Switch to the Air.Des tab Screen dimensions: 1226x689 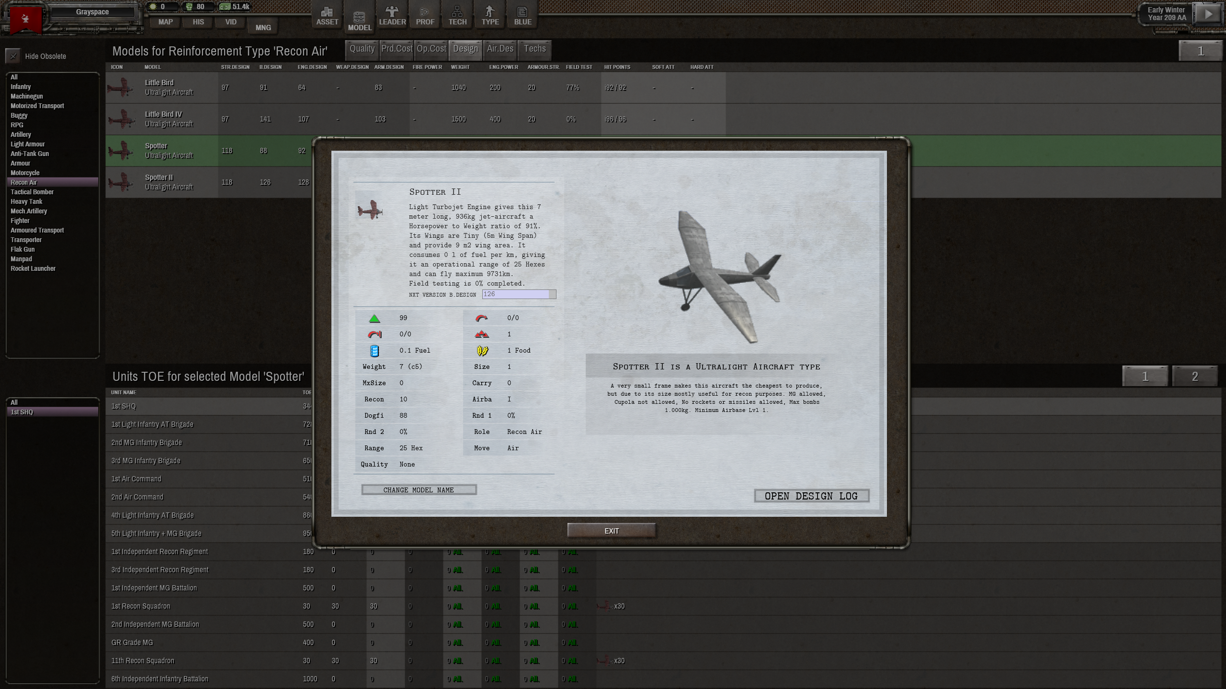tap(500, 49)
